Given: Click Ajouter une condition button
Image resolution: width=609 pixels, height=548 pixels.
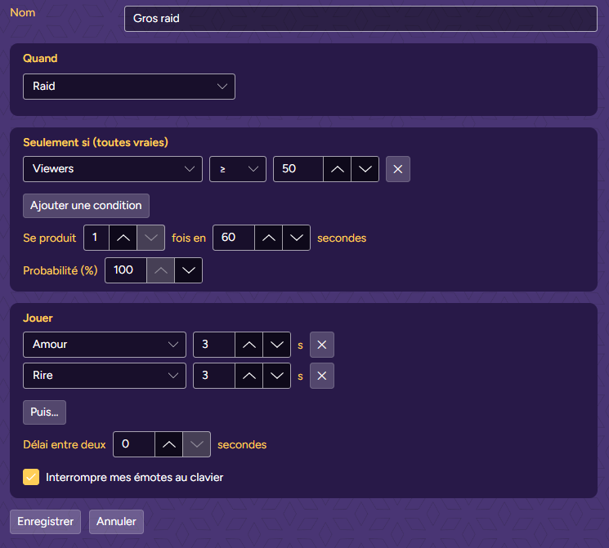Looking at the screenshot, I should coord(86,206).
